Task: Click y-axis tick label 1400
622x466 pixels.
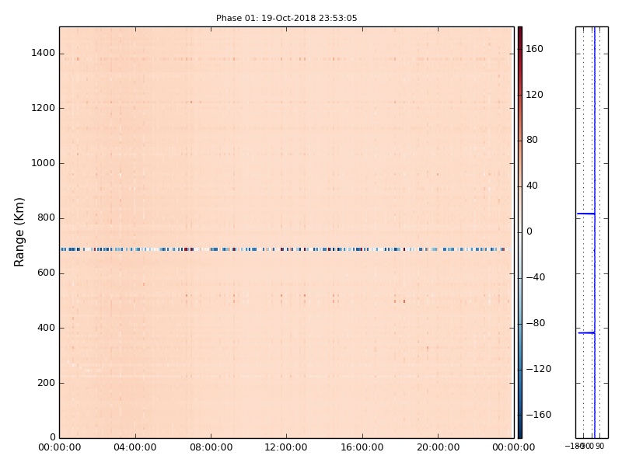Action: point(44,53)
